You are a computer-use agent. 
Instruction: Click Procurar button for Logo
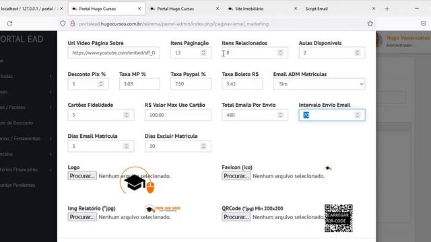[82, 176]
